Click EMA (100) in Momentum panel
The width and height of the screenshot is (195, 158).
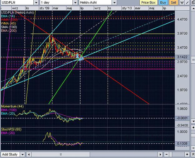tap(9, 110)
